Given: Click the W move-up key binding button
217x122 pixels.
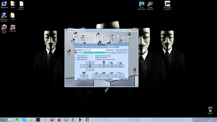Looking at the screenshot, I should [x=90, y=63].
